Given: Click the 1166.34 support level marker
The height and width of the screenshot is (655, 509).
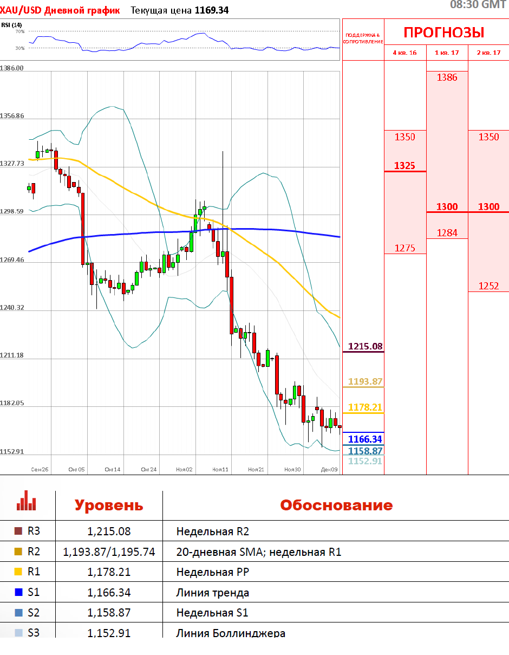Looking at the screenshot, I should (x=365, y=439).
